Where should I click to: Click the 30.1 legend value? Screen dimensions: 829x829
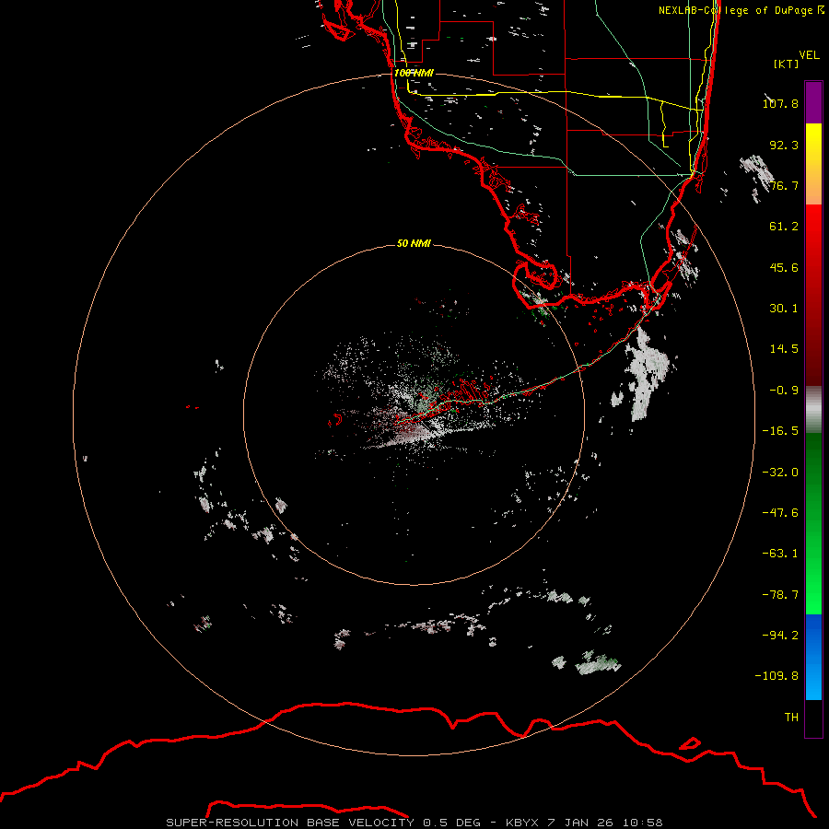[784, 309]
